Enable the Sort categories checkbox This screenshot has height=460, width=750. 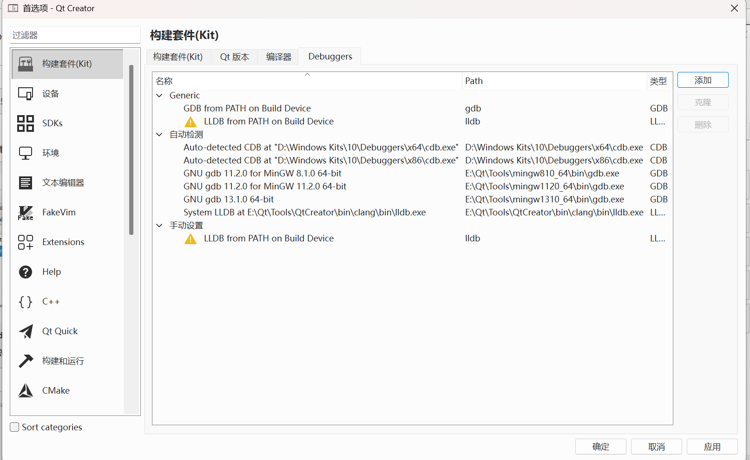point(14,427)
